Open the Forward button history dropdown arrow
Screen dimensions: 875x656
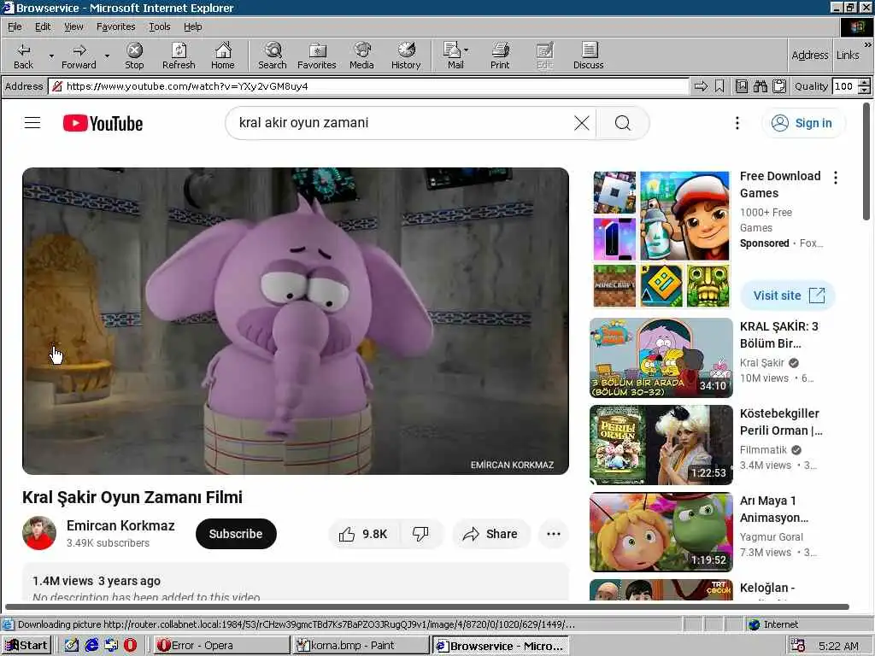[107, 56]
